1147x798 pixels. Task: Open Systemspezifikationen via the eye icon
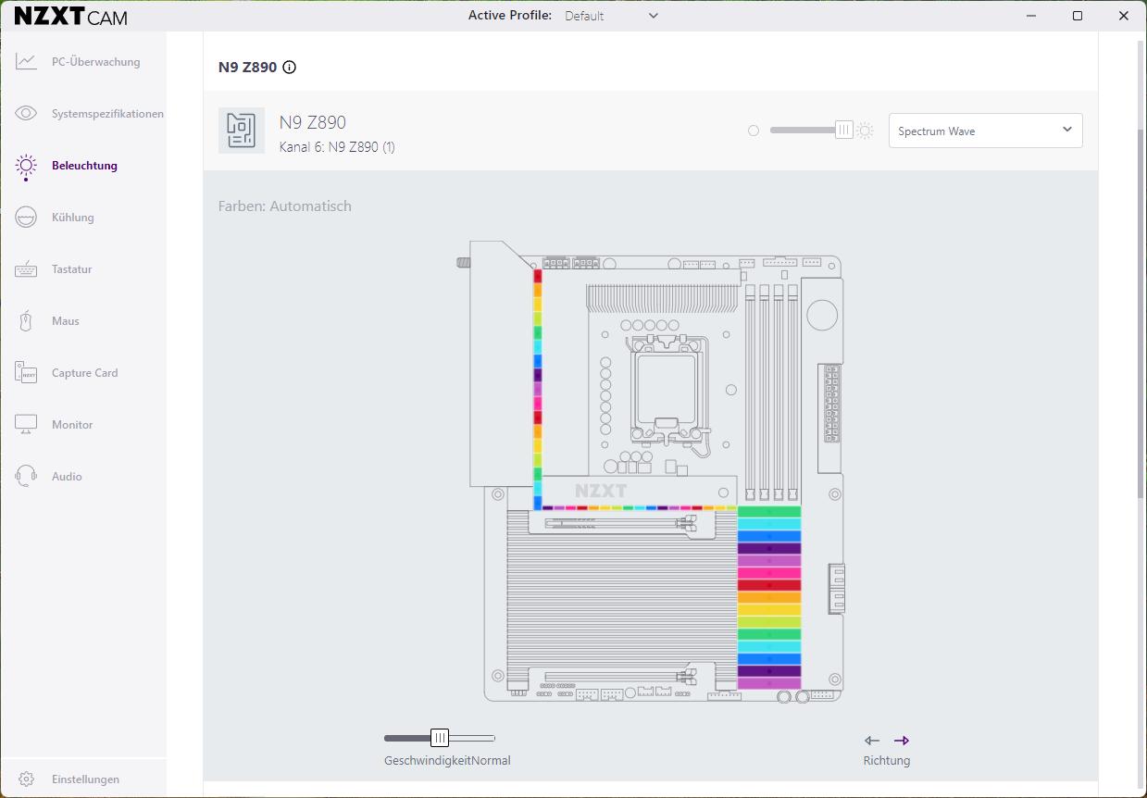click(x=26, y=114)
